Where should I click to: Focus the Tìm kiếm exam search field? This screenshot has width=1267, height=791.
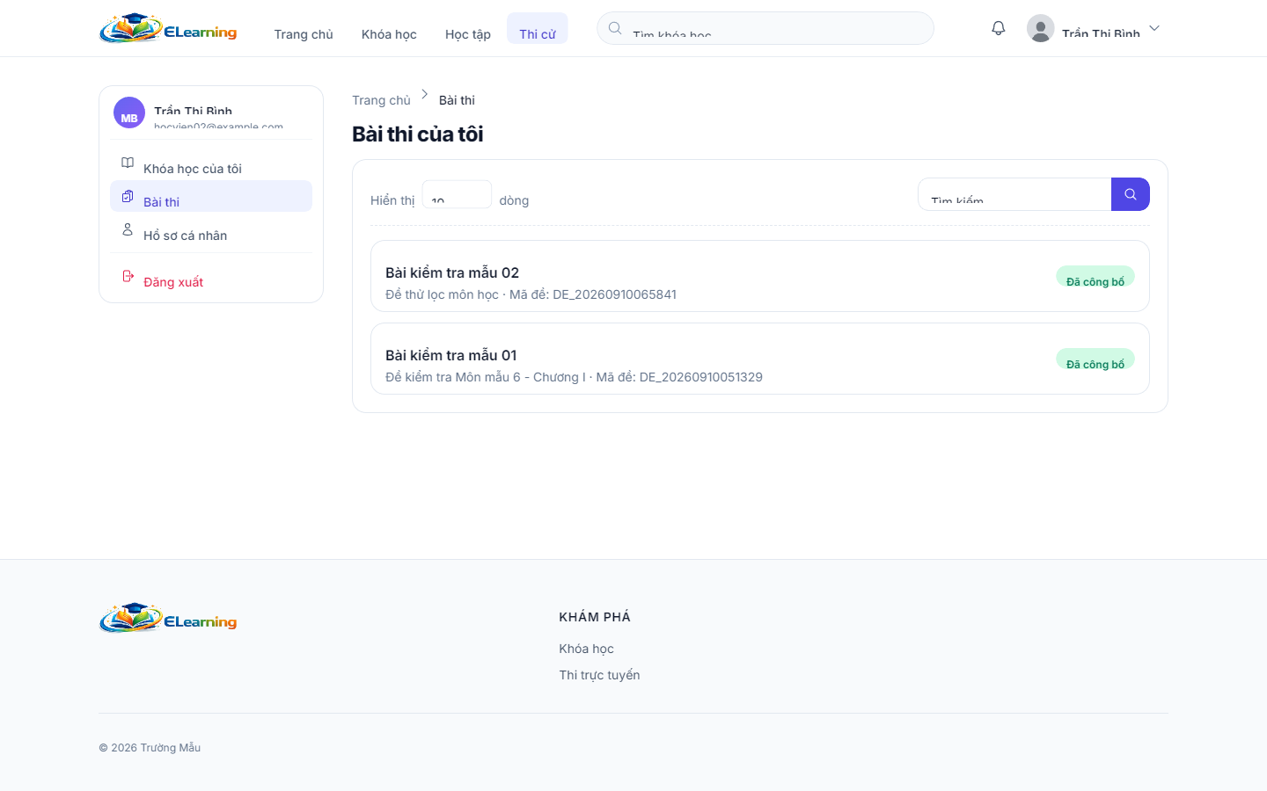[1014, 194]
